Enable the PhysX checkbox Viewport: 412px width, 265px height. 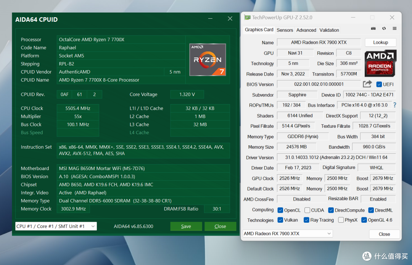pyautogui.click(x=341, y=220)
